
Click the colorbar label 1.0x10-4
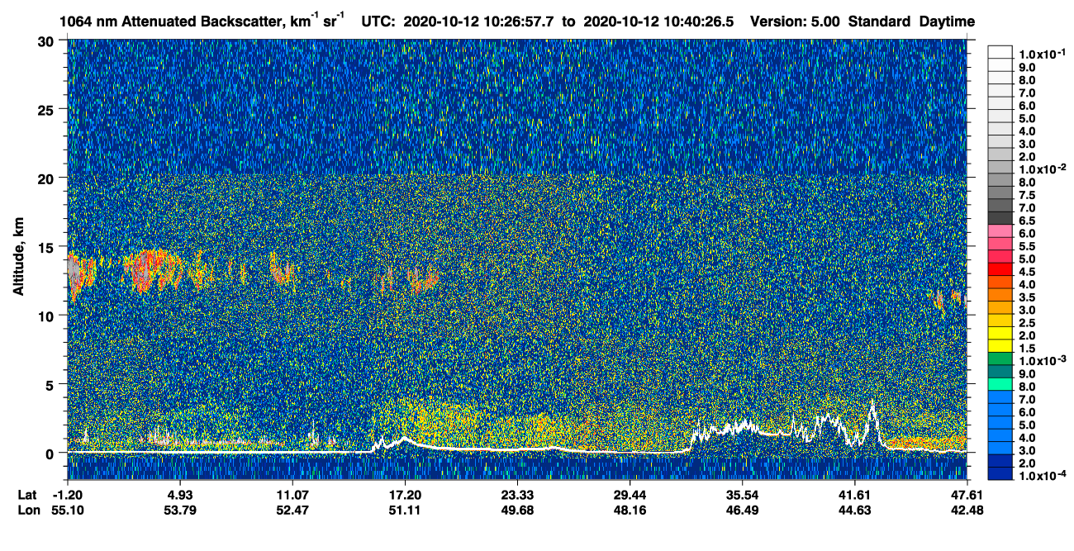click(1042, 477)
